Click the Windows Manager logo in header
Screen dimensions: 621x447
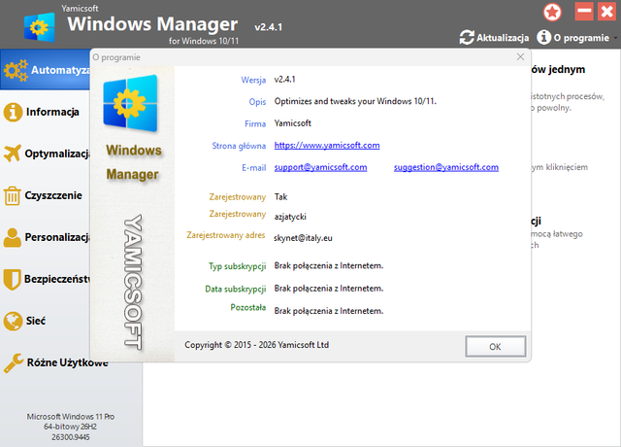(39, 27)
